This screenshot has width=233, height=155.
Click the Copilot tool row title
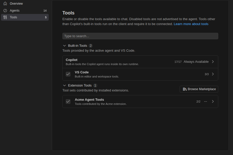pyautogui.click(x=71, y=60)
